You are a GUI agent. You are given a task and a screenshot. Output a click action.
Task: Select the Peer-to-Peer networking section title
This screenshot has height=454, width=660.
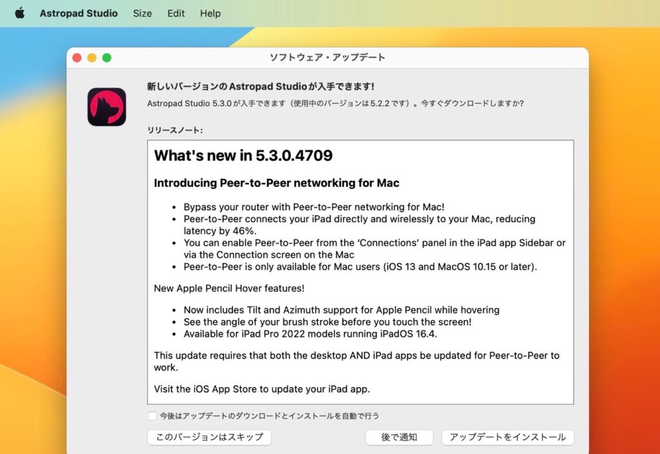pos(276,182)
